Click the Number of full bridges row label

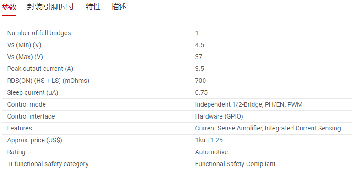click(x=39, y=33)
